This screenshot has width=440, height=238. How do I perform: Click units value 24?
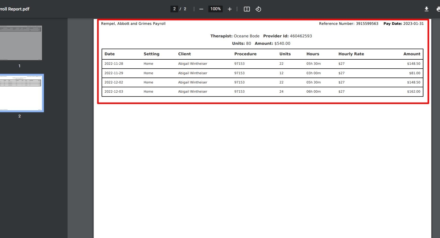click(x=281, y=92)
